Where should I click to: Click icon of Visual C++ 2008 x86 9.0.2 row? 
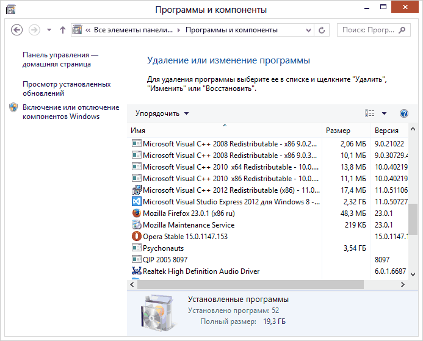pyautogui.click(x=137, y=143)
